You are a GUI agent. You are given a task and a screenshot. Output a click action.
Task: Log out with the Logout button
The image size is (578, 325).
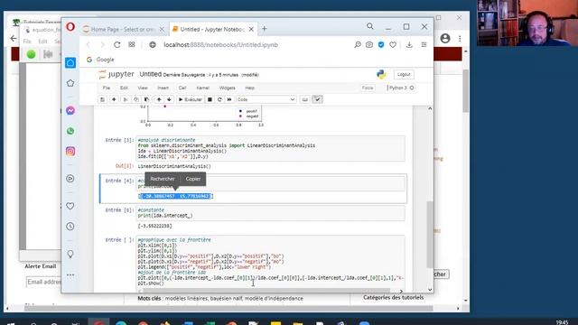coord(404,74)
